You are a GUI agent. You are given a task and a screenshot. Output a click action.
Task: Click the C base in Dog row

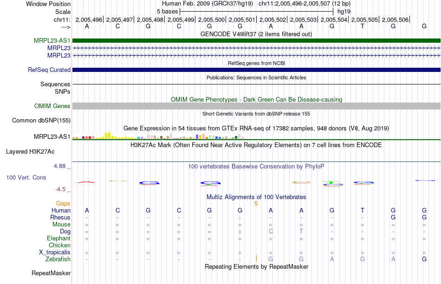click(x=271, y=231)
